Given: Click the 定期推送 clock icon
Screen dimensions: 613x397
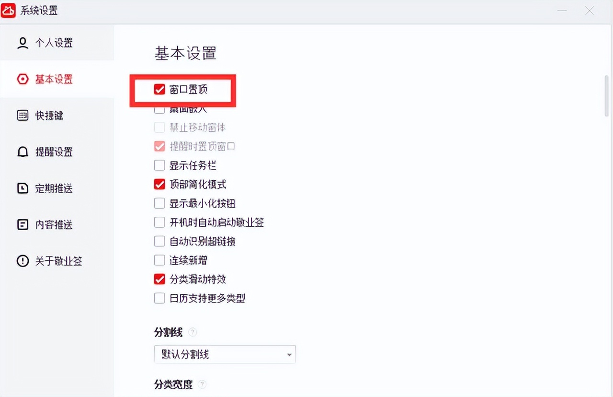Looking at the screenshot, I should point(23,188).
